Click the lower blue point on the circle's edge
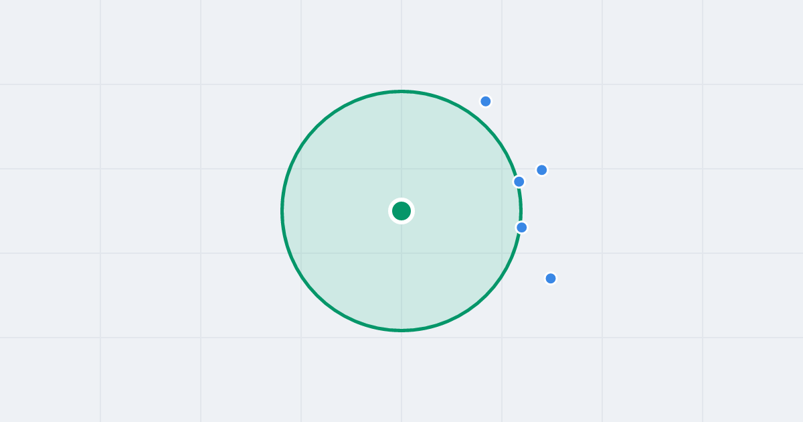This screenshot has height=422, width=803. click(522, 227)
